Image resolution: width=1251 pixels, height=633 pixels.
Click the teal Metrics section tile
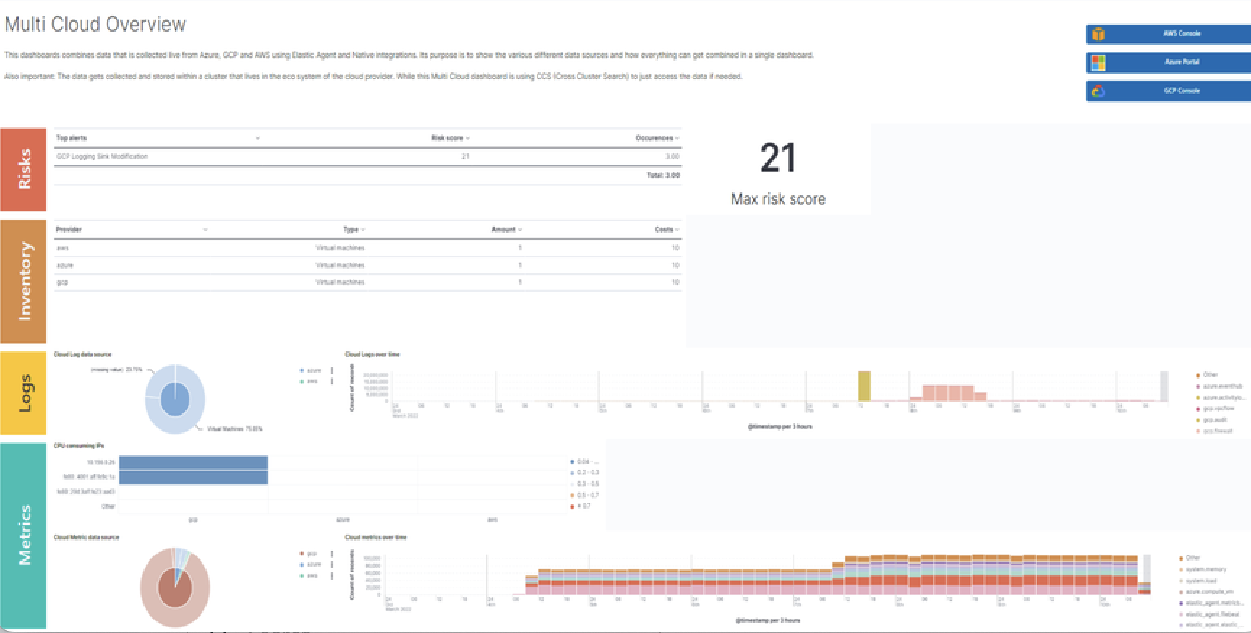point(24,535)
